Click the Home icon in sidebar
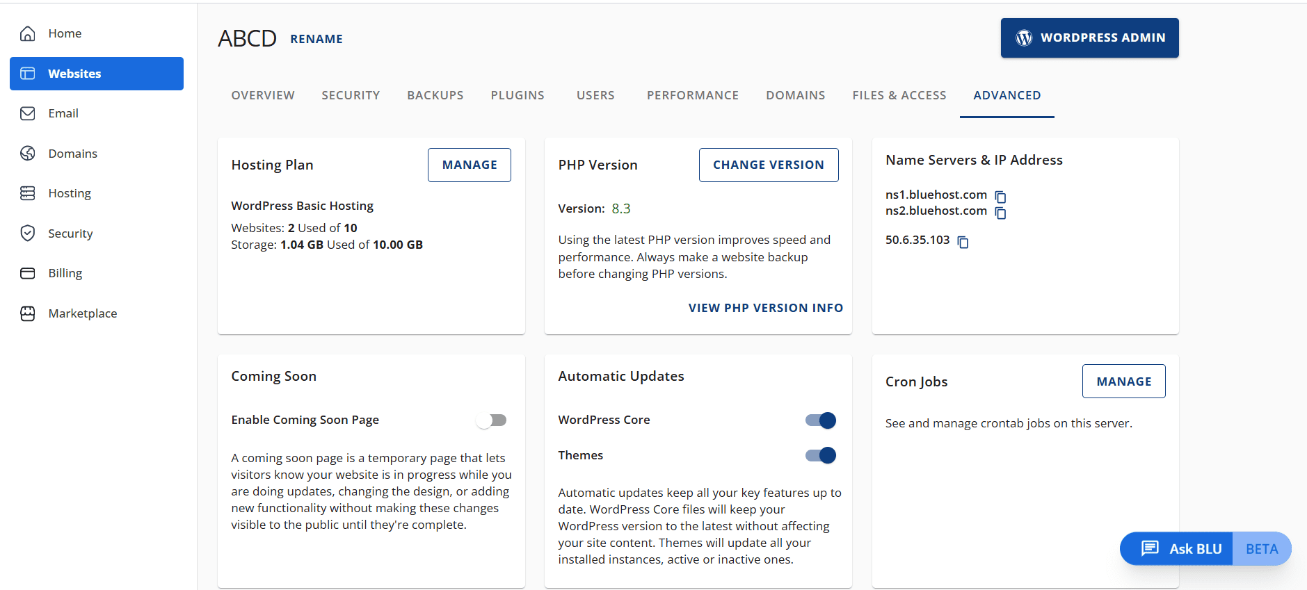 28,33
